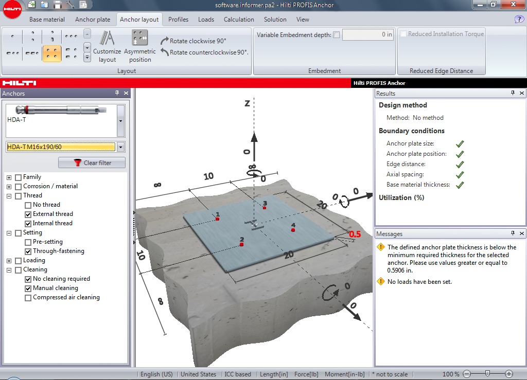
Task: Close the Results panel
Action: coord(522,93)
